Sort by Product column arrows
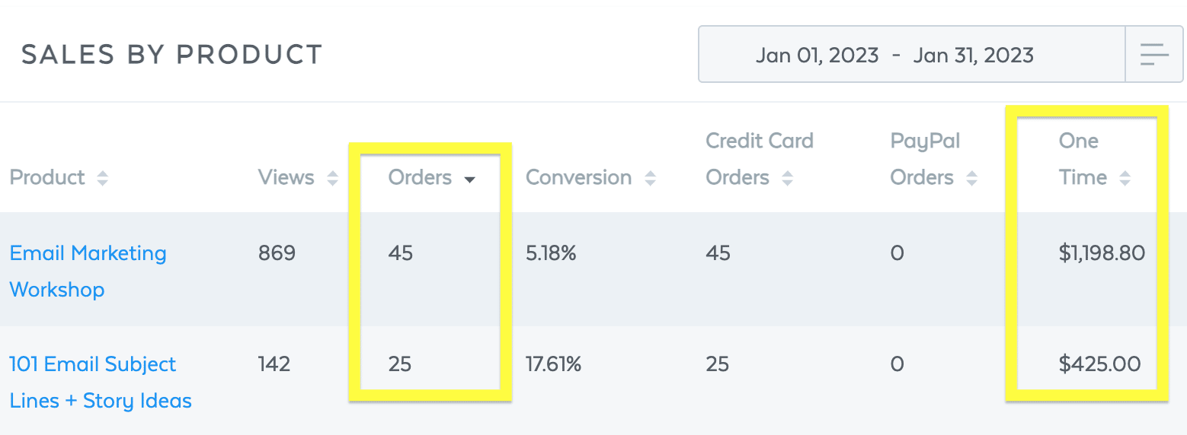Image resolution: width=1187 pixels, height=435 pixels. click(102, 178)
